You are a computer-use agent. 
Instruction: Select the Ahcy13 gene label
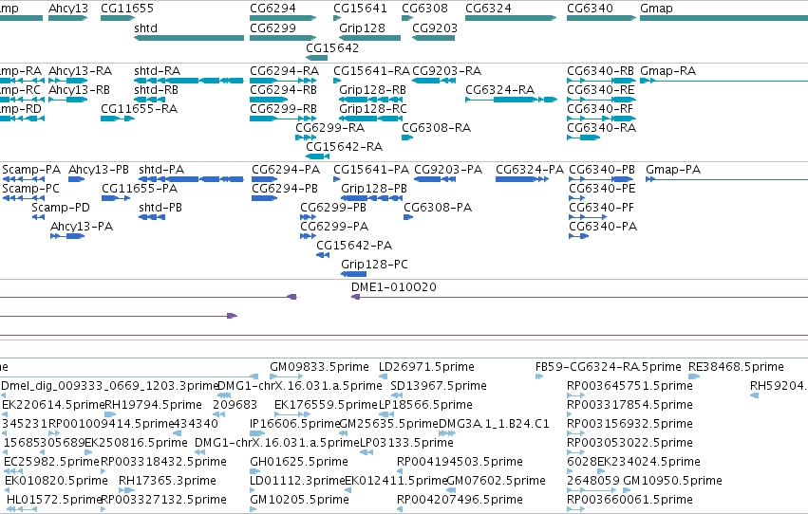tap(68, 9)
